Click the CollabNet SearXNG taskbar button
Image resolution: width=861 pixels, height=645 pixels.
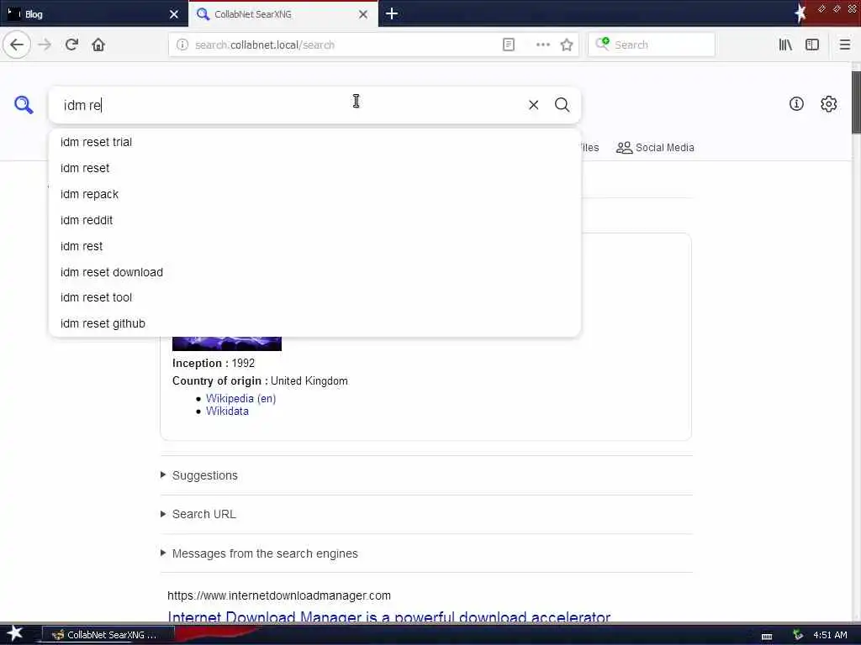(108, 635)
